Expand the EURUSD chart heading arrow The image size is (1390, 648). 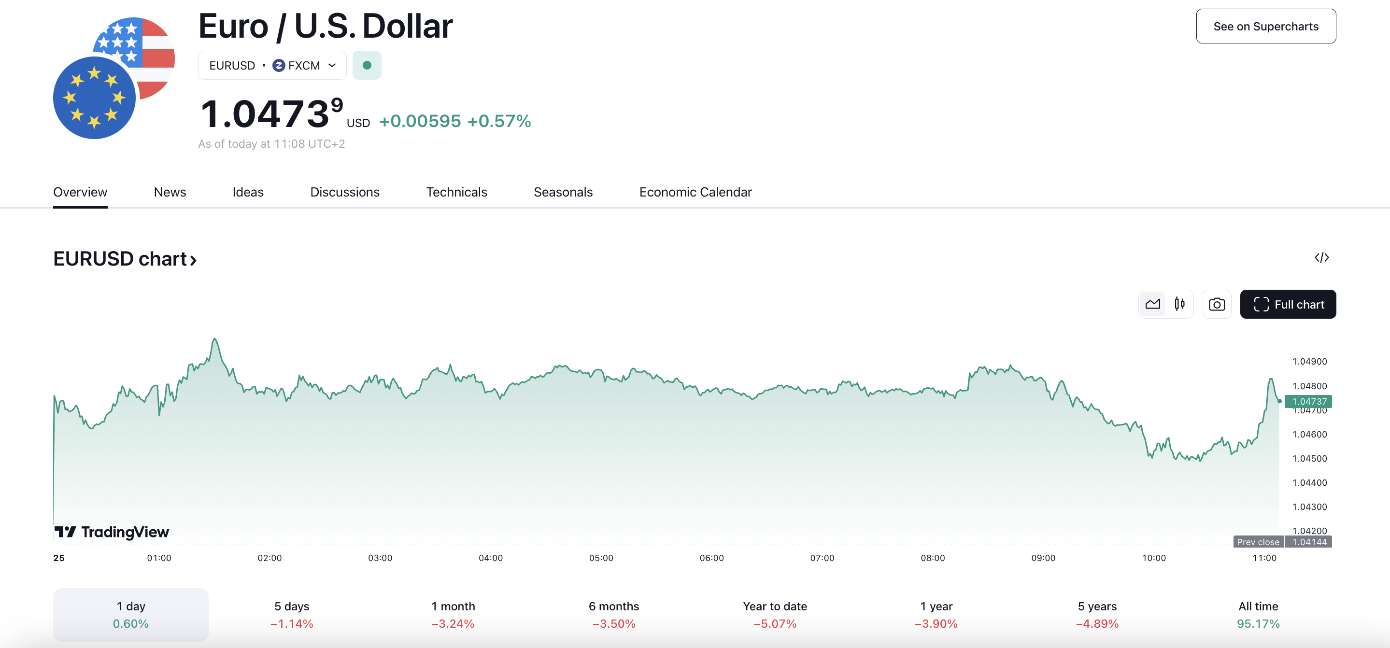tap(193, 260)
